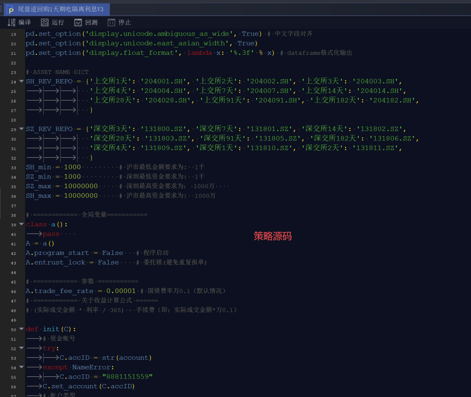Place cursor on the SH_min variable name
Screen dimensions: 471x397
click(38, 167)
